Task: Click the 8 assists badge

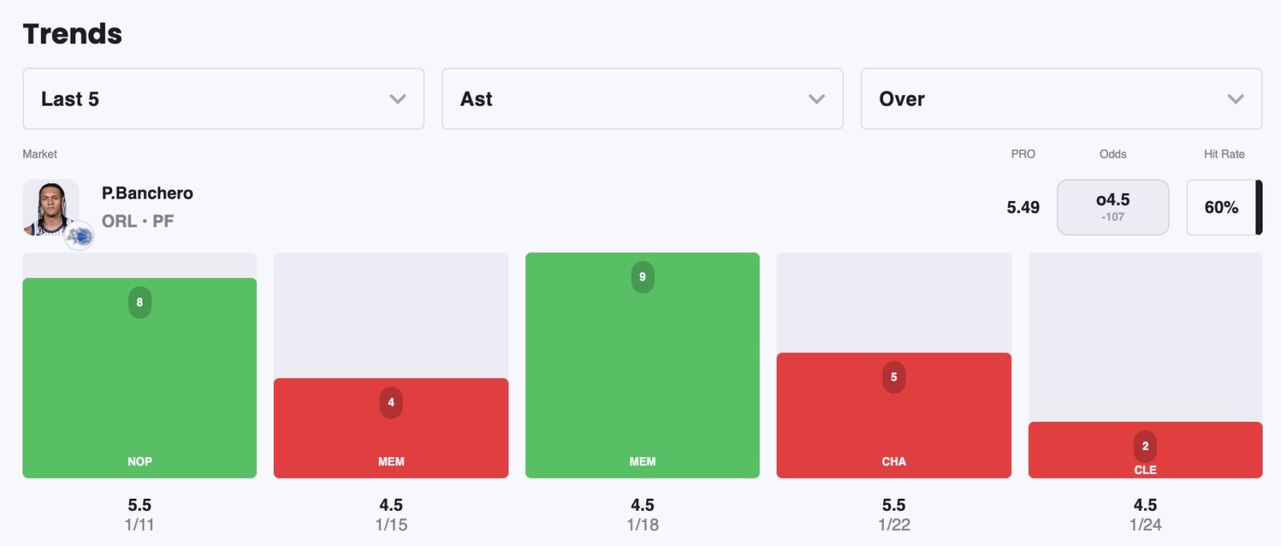Action: click(139, 303)
